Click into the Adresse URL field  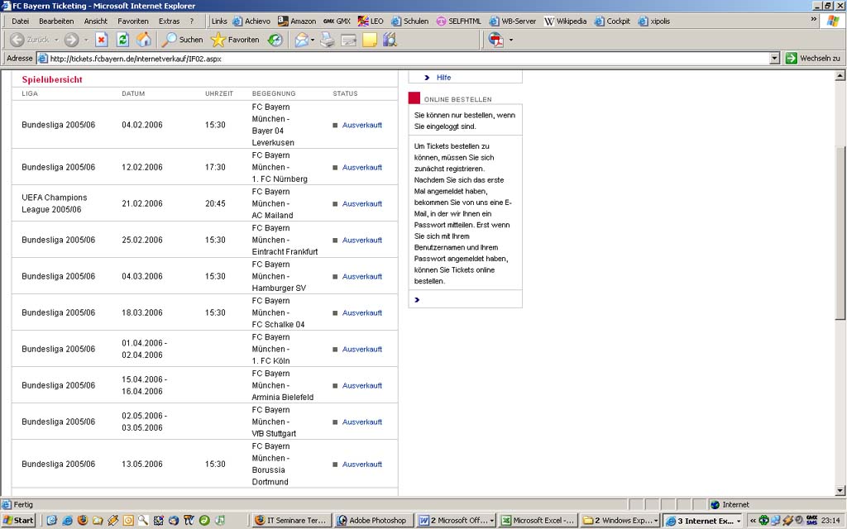click(403, 59)
